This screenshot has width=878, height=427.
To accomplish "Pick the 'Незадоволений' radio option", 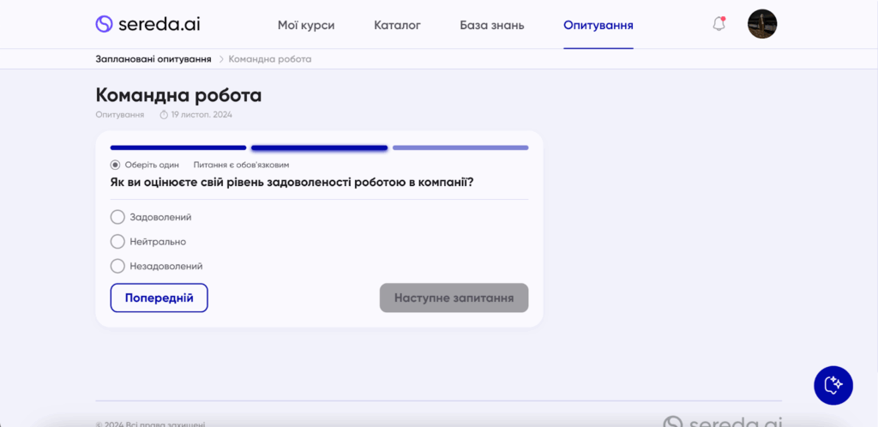I will [x=118, y=266].
